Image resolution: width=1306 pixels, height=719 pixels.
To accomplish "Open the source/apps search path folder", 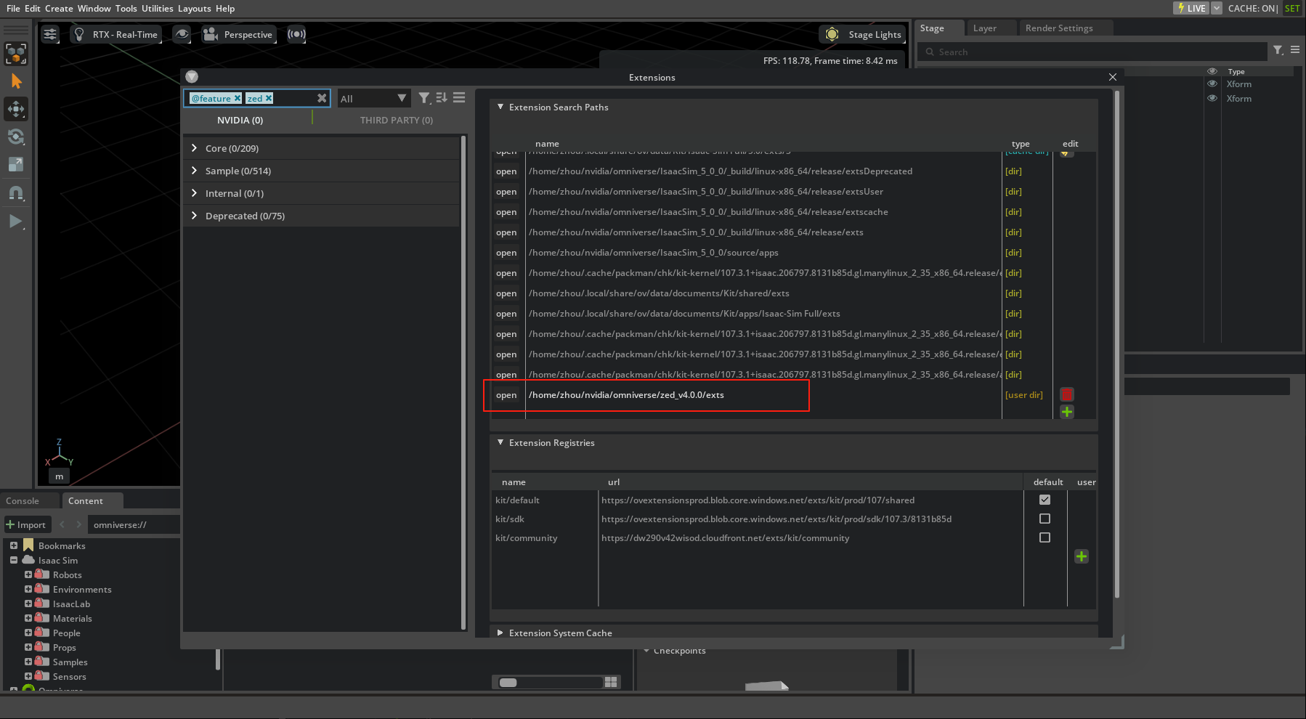I will click(x=506, y=253).
